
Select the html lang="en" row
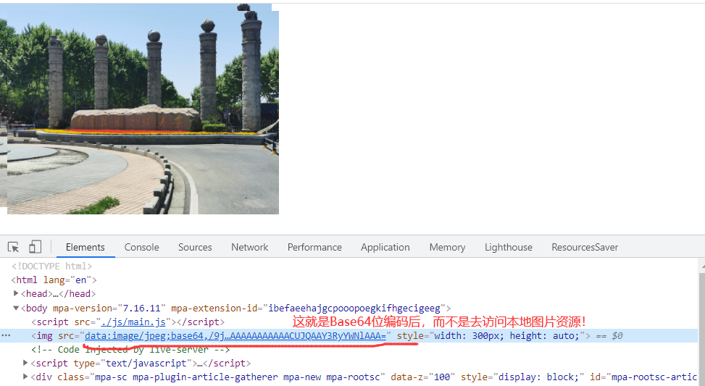pyautogui.click(x=54, y=280)
